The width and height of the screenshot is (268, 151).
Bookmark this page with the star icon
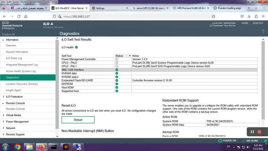coord(213,16)
